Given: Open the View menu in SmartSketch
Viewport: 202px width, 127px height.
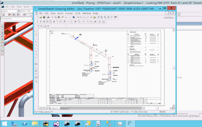Looking at the screenshot, I should pos(53,13).
